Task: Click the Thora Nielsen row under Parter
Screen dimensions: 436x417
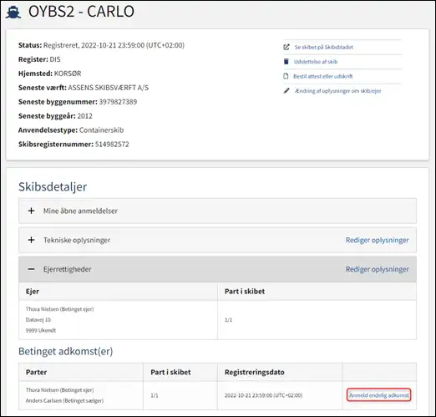Action: [60, 390]
